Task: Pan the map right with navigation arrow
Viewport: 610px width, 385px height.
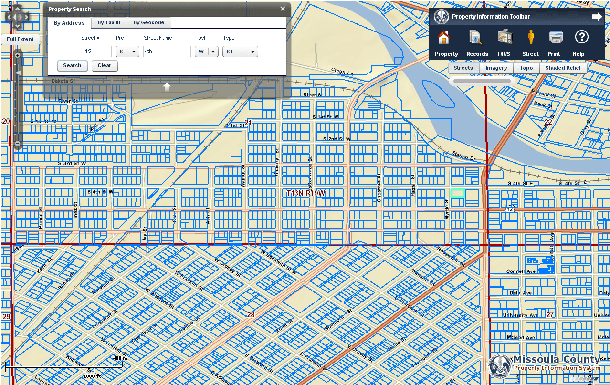Action: 26,17
